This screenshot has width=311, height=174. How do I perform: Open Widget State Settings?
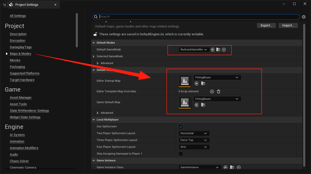[x=25, y=117]
